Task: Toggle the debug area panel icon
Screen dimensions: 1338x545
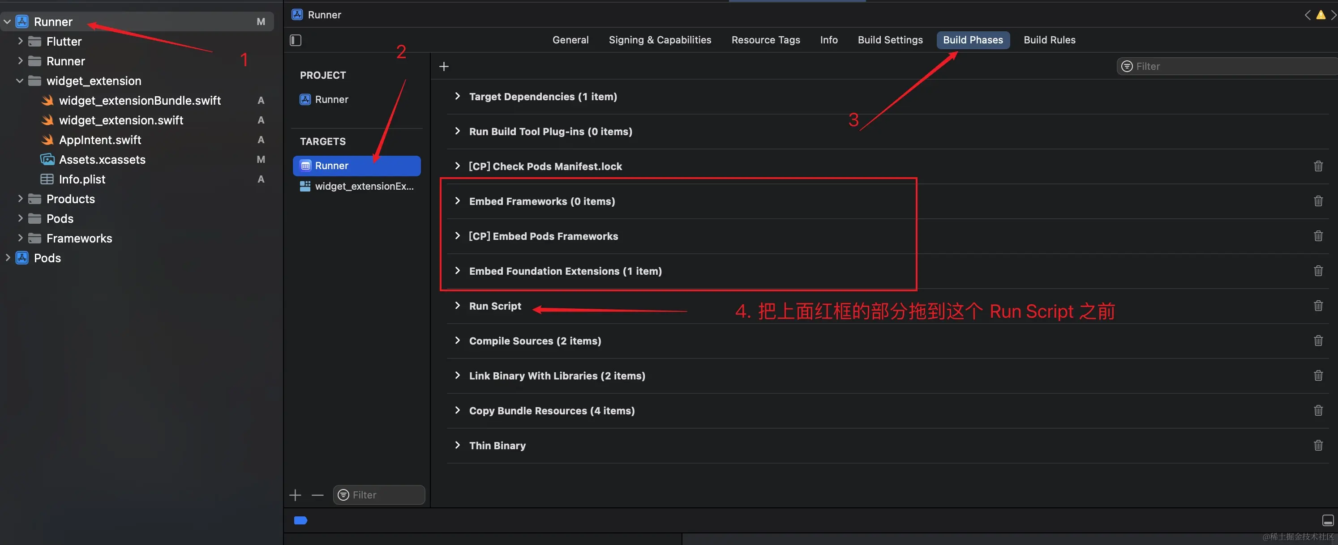Action: 1327,520
